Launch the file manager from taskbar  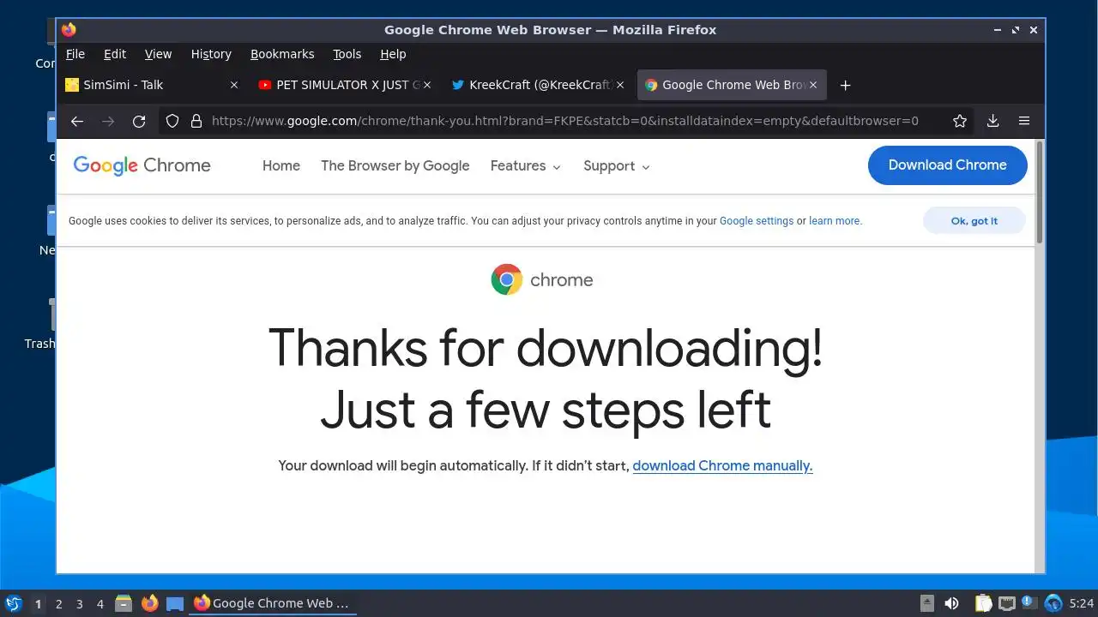point(124,603)
